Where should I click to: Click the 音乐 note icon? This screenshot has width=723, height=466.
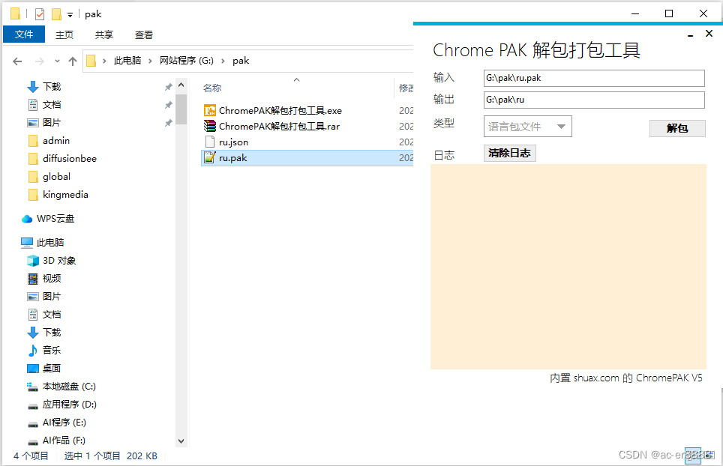[33, 351]
